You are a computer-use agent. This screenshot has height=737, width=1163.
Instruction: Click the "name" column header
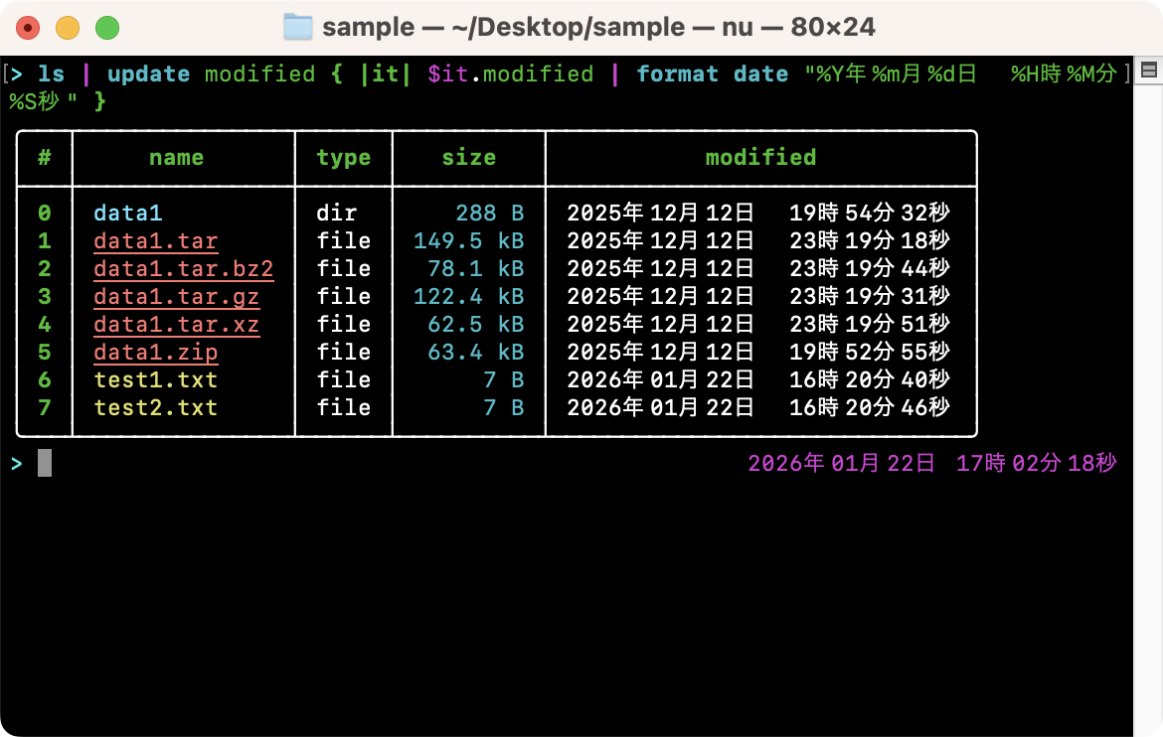[176, 158]
